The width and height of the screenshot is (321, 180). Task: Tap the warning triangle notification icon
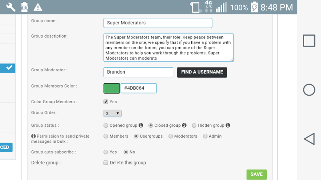[x=38, y=7]
